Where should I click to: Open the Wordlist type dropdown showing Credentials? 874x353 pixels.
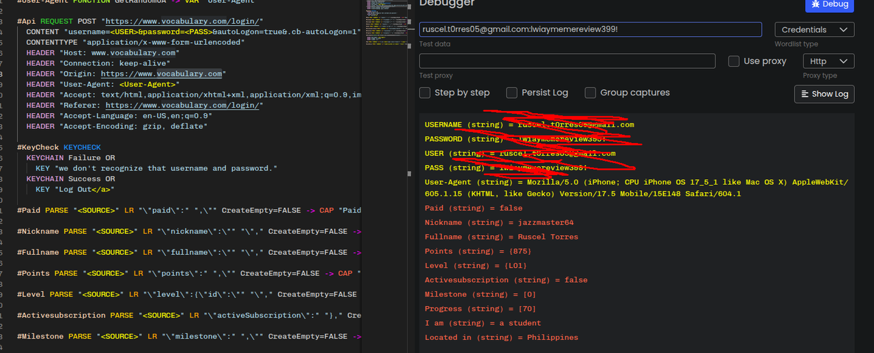815,30
